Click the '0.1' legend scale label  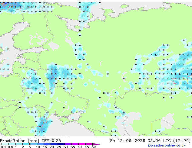click(3, 147)
